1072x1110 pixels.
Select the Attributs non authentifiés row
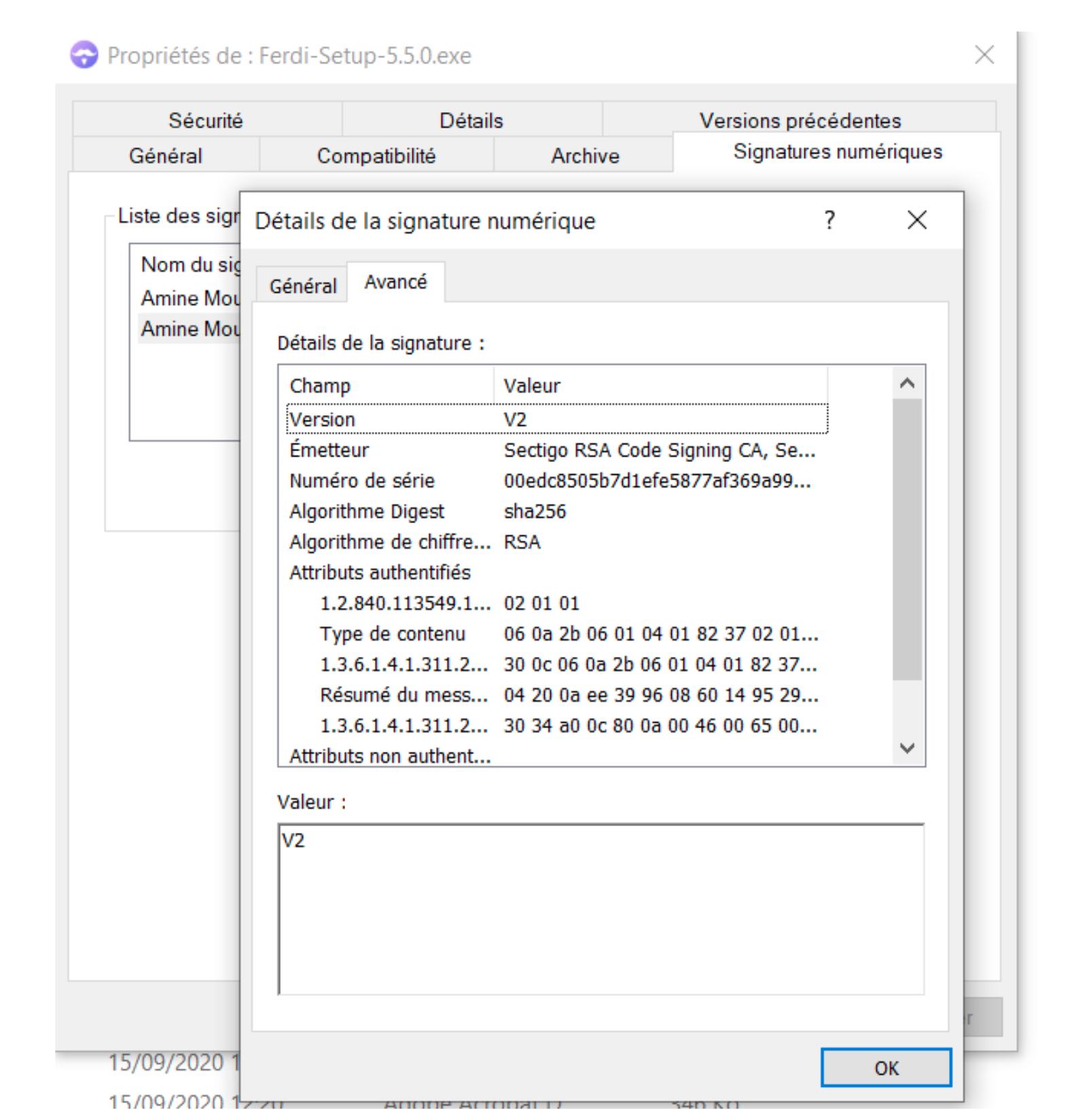click(557, 755)
